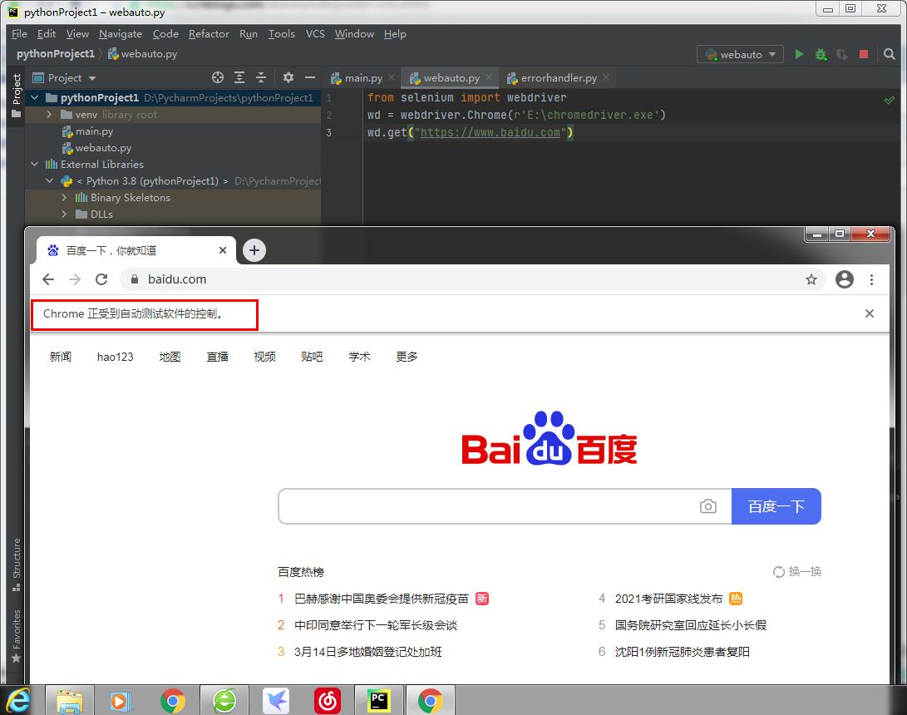Open the File menu

tap(19, 34)
